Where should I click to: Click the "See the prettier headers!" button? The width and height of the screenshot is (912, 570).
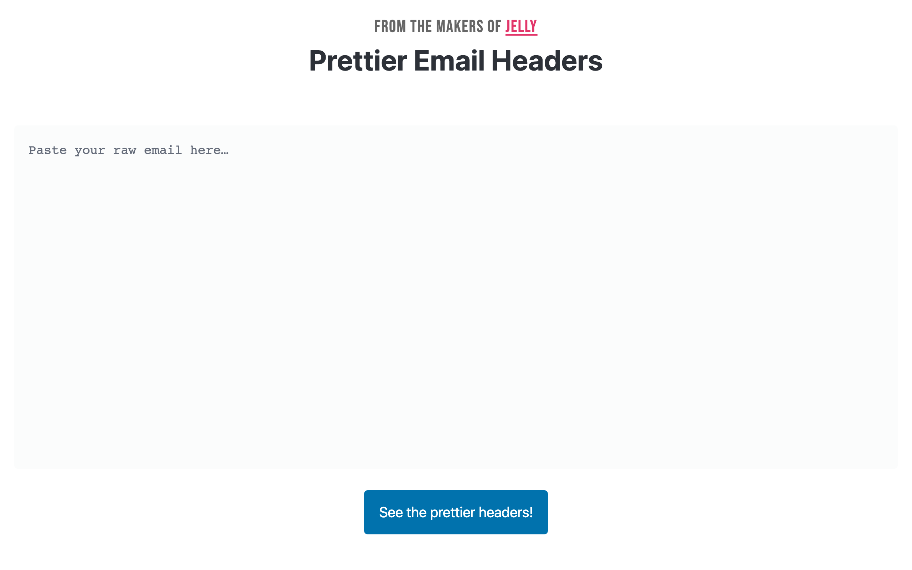[456, 512]
